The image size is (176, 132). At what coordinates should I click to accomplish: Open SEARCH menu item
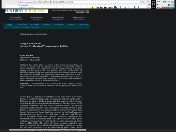click(71, 24)
